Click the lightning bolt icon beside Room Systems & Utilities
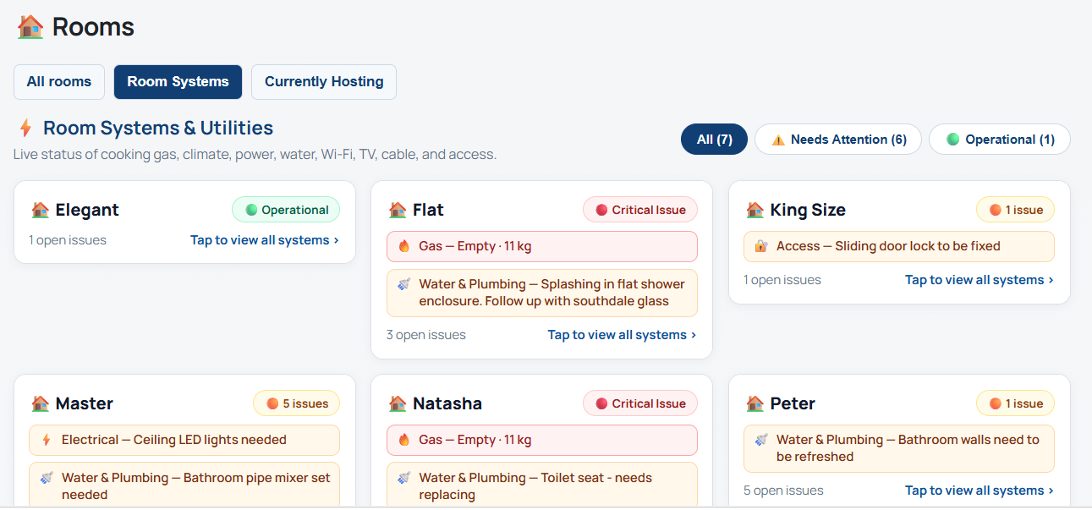This screenshot has height=510, width=1092. tap(25, 128)
